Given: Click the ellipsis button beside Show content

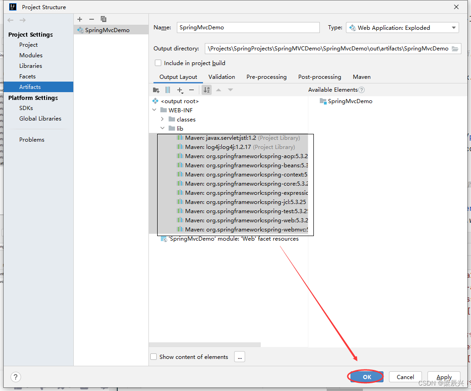Looking at the screenshot, I should 240,357.
